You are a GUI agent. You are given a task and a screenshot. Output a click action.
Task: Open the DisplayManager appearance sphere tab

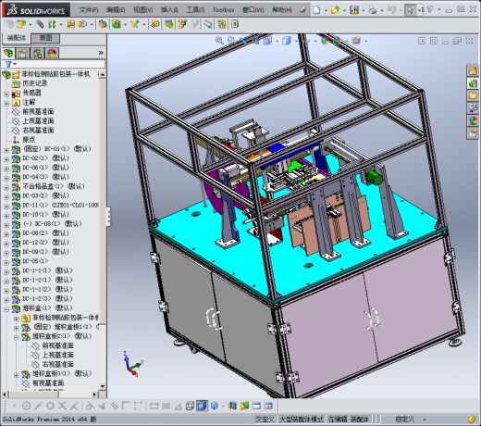pos(52,53)
